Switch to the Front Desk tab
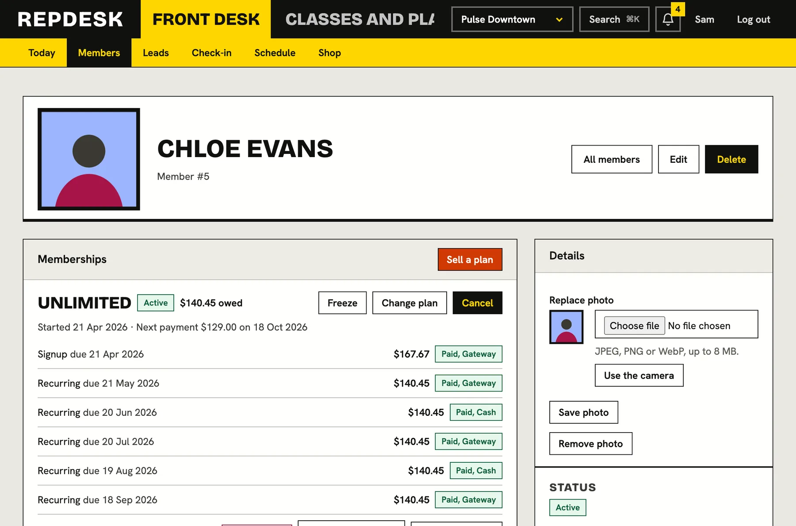Screen dimensions: 796x526 click(x=206, y=19)
